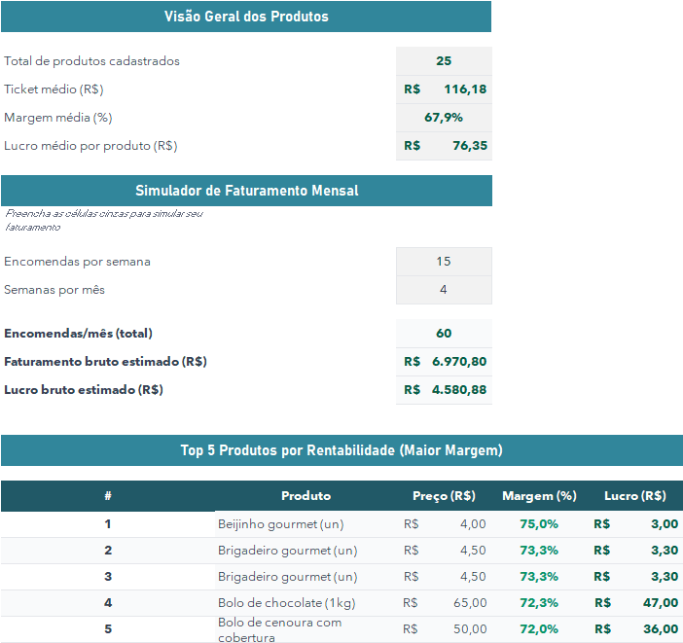Screen dimensions: 683x643
Task: Select the 36,00 profit cell
Action: tap(635, 629)
